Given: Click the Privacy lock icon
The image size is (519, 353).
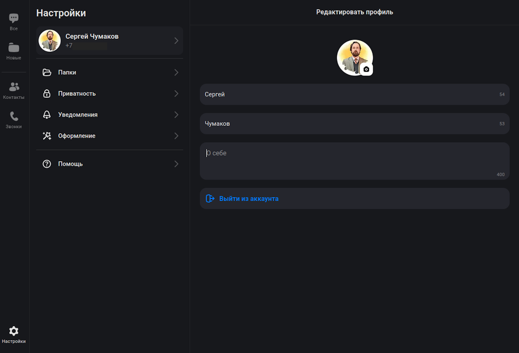Looking at the screenshot, I should point(47,94).
